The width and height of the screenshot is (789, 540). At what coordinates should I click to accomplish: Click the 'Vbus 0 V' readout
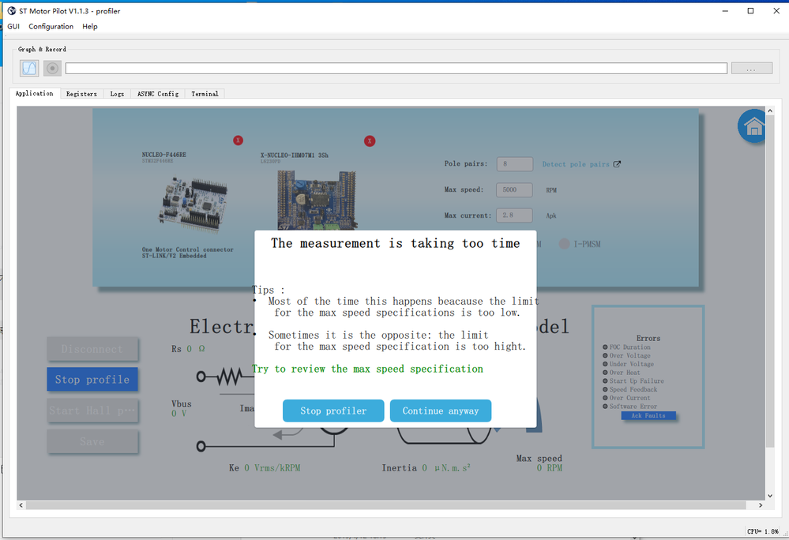point(181,408)
